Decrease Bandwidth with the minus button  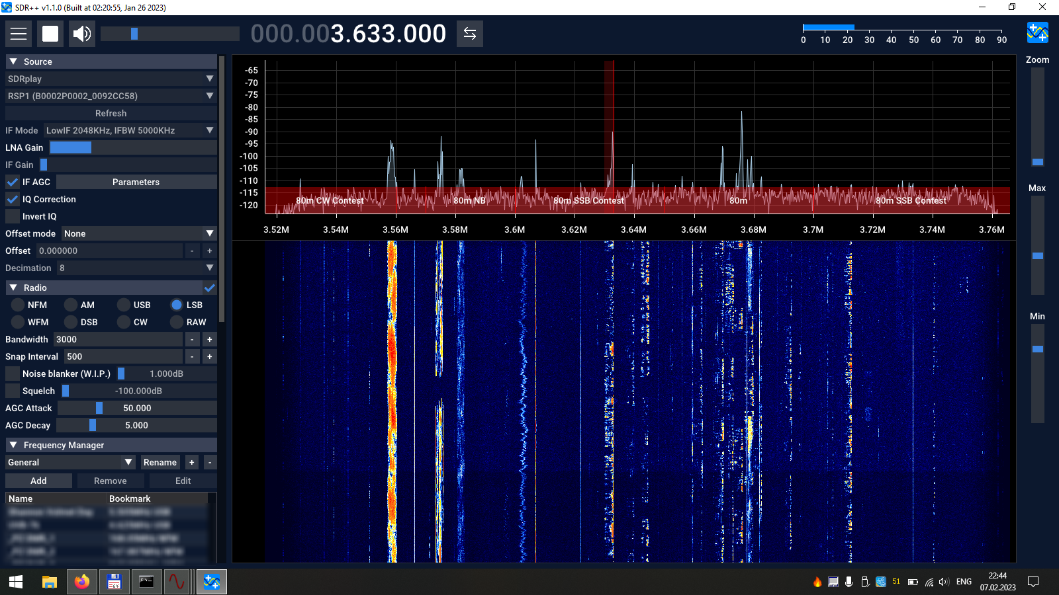click(192, 339)
